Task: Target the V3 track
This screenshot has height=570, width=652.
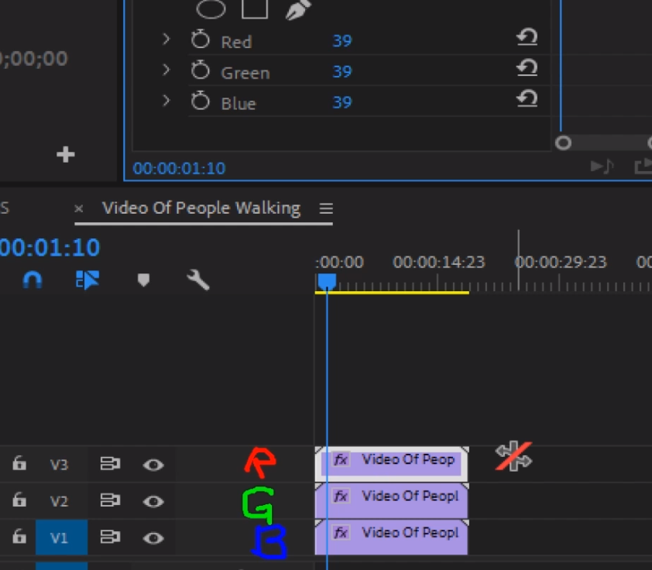Action: pyautogui.click(x=59, y=465)
